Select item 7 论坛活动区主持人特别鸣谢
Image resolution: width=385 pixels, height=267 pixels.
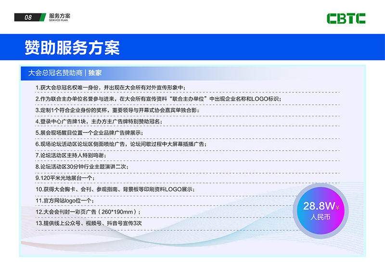[71, 155]
